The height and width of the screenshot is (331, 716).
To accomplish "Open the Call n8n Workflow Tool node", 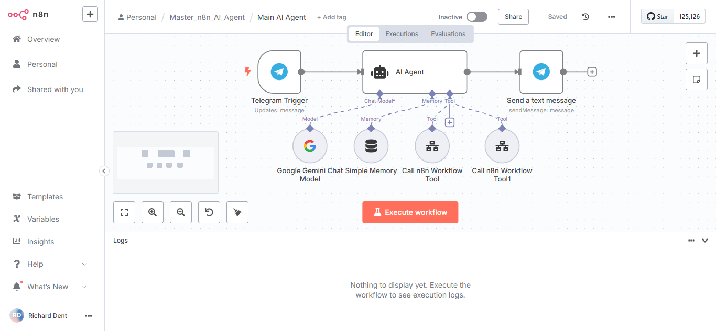I will [x=432, y=146].
